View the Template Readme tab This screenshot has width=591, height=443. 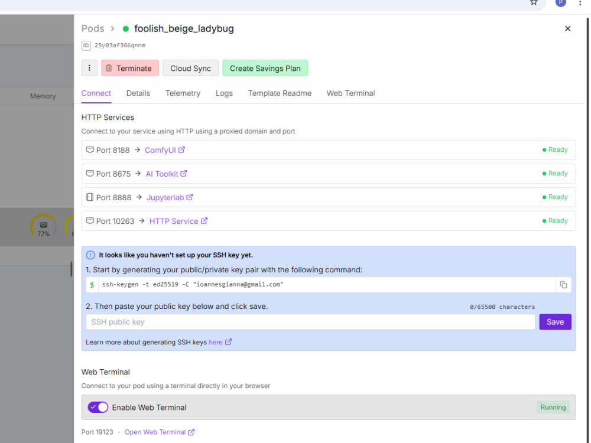coord(280,93)
